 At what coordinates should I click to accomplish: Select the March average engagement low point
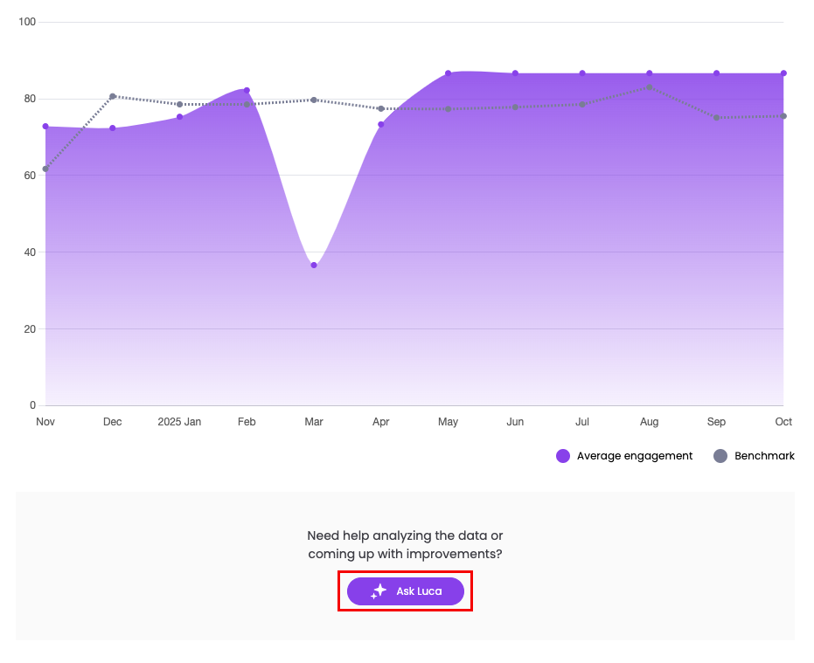coord(314,265)
